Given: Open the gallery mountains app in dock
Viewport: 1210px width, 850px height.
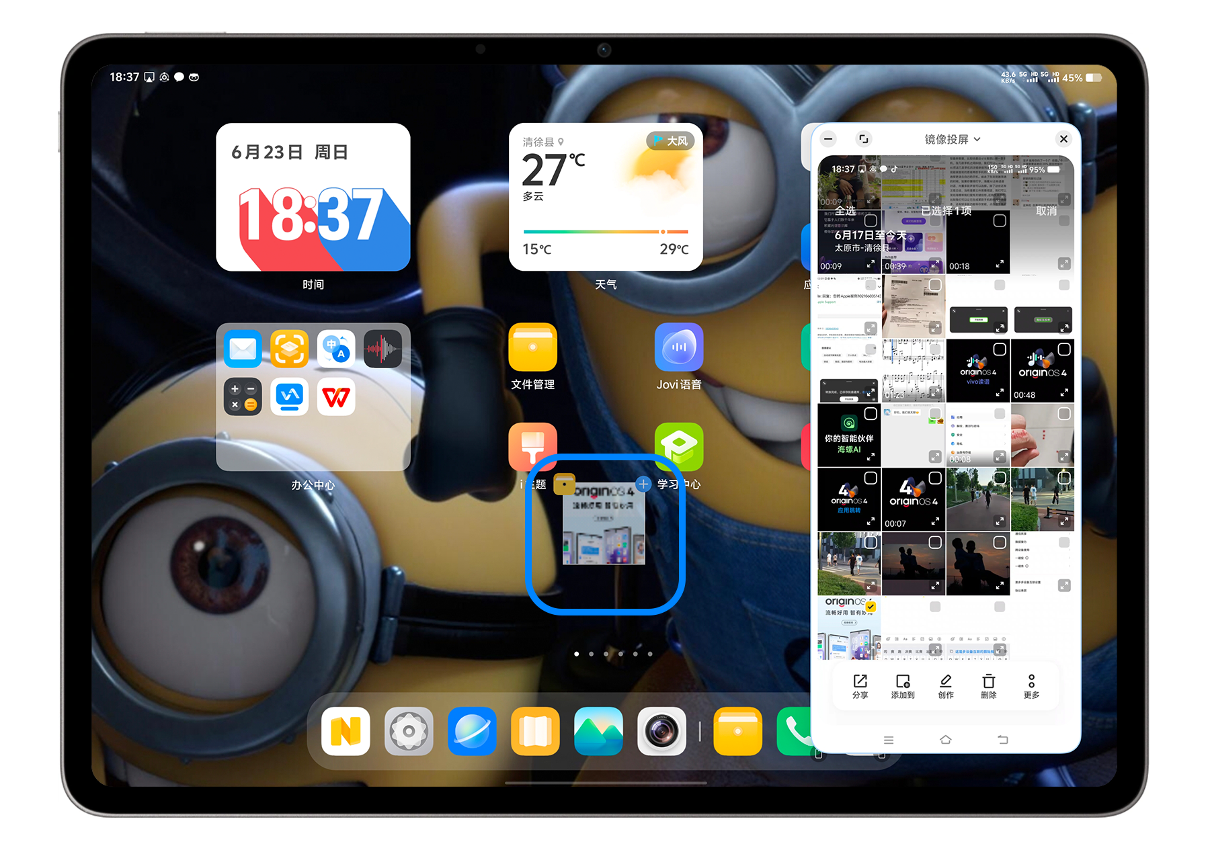Looking at the screenshot, I should [x=599, y=731].
